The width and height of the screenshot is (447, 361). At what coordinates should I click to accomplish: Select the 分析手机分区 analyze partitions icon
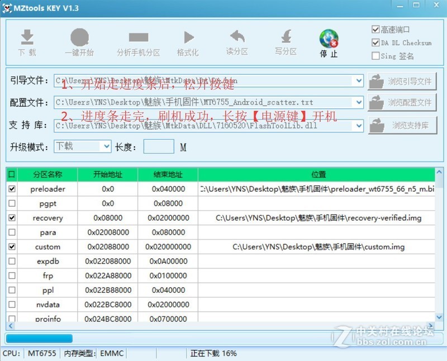pyautogui.click(x=139, y=40)
